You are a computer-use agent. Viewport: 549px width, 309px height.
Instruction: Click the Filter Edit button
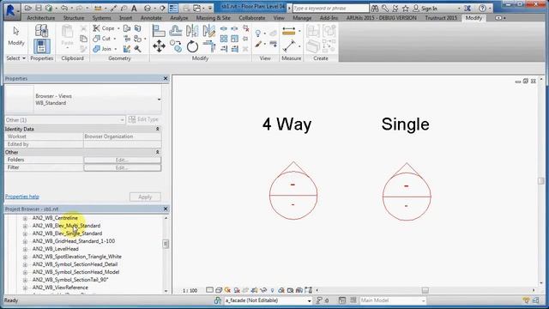123,167
